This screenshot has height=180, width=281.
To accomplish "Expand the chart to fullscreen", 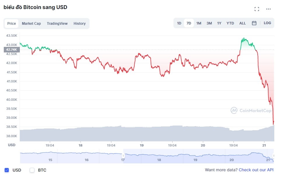I will point(257,9).
